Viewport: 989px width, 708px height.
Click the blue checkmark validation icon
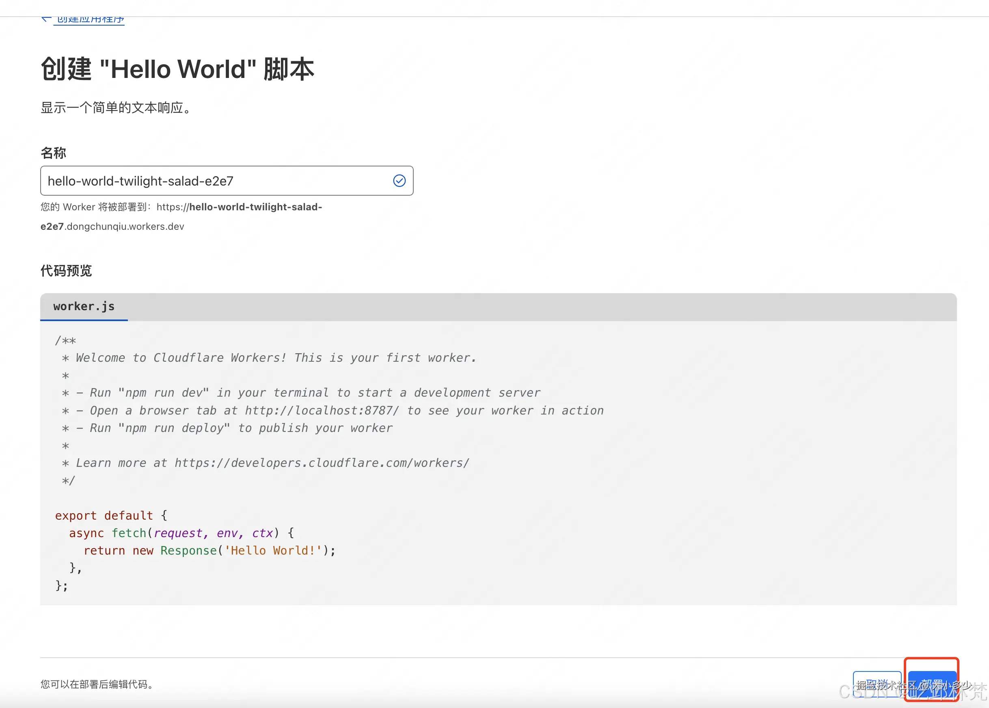click(399, 181)
